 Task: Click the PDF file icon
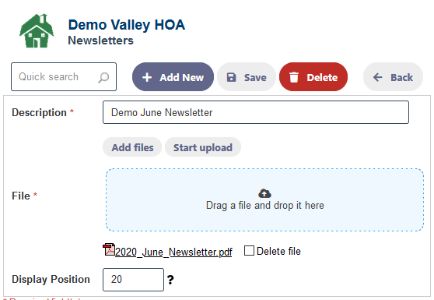[109, 249]
